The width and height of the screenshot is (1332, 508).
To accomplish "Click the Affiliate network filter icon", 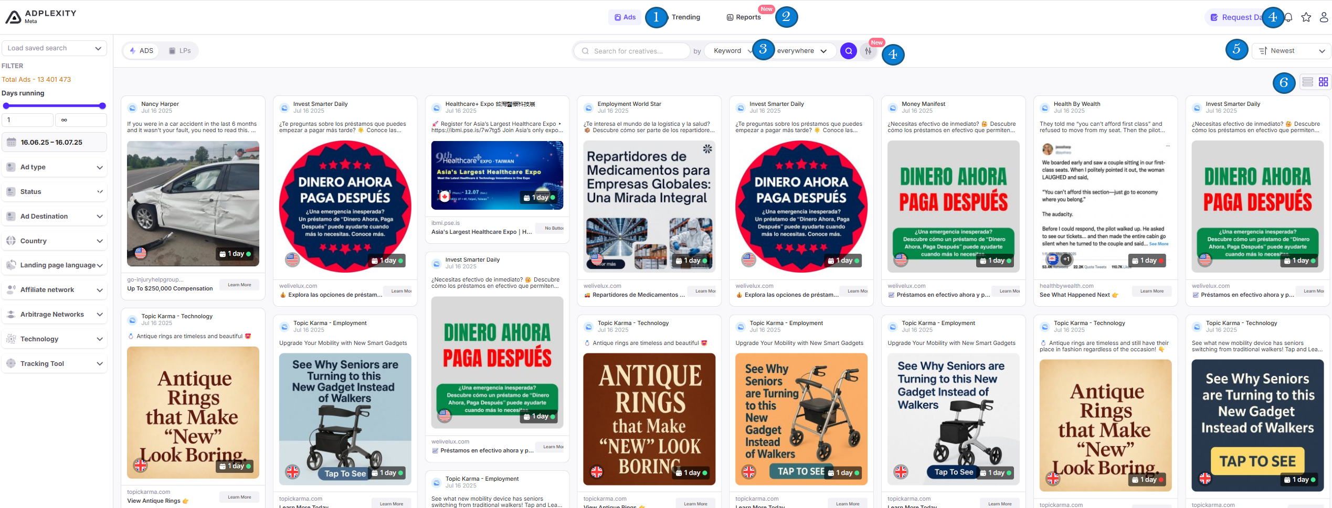I will coord(11,289).
